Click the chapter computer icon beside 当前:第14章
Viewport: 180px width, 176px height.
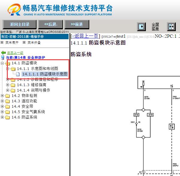[3, 57]
